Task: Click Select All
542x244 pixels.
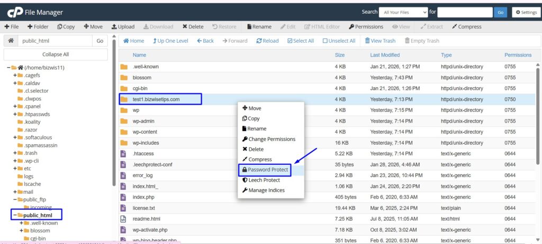Action: (301, 41)
